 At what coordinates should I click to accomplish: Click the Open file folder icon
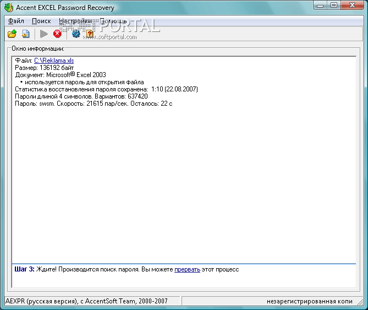(x=12, y=34)
